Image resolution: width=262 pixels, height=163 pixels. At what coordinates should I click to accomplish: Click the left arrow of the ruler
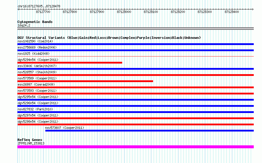(x=18, y=9)
